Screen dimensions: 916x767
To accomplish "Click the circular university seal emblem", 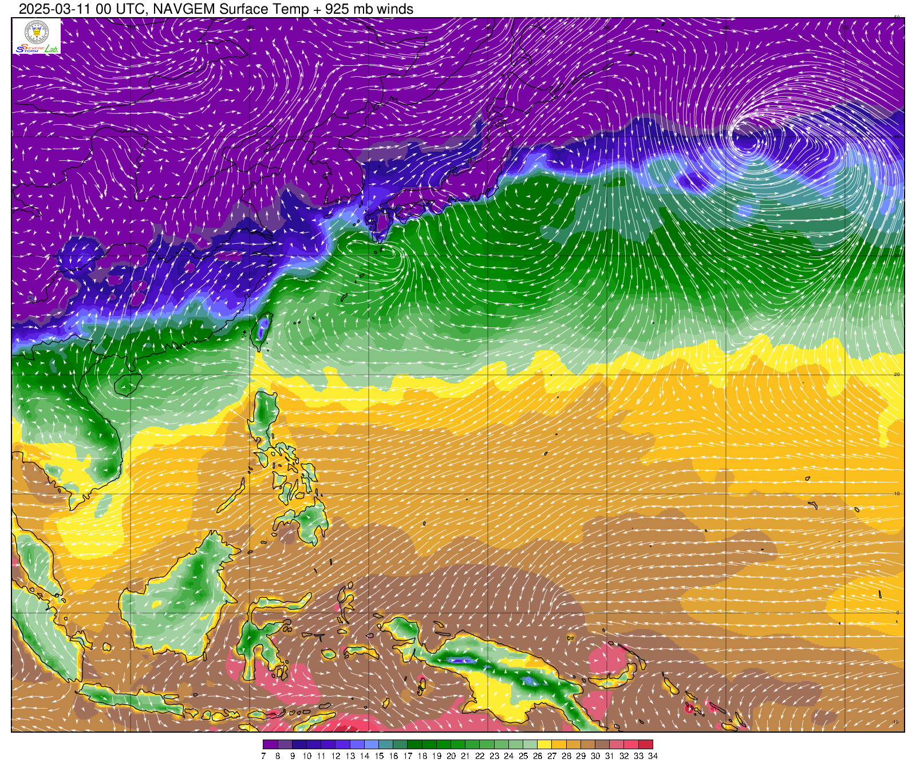I will [37, 31].
